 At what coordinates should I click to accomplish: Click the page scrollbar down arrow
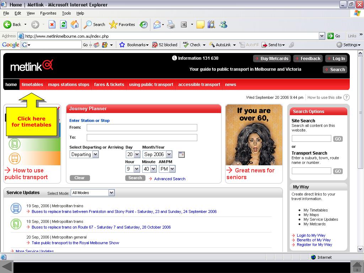(360, 249)
